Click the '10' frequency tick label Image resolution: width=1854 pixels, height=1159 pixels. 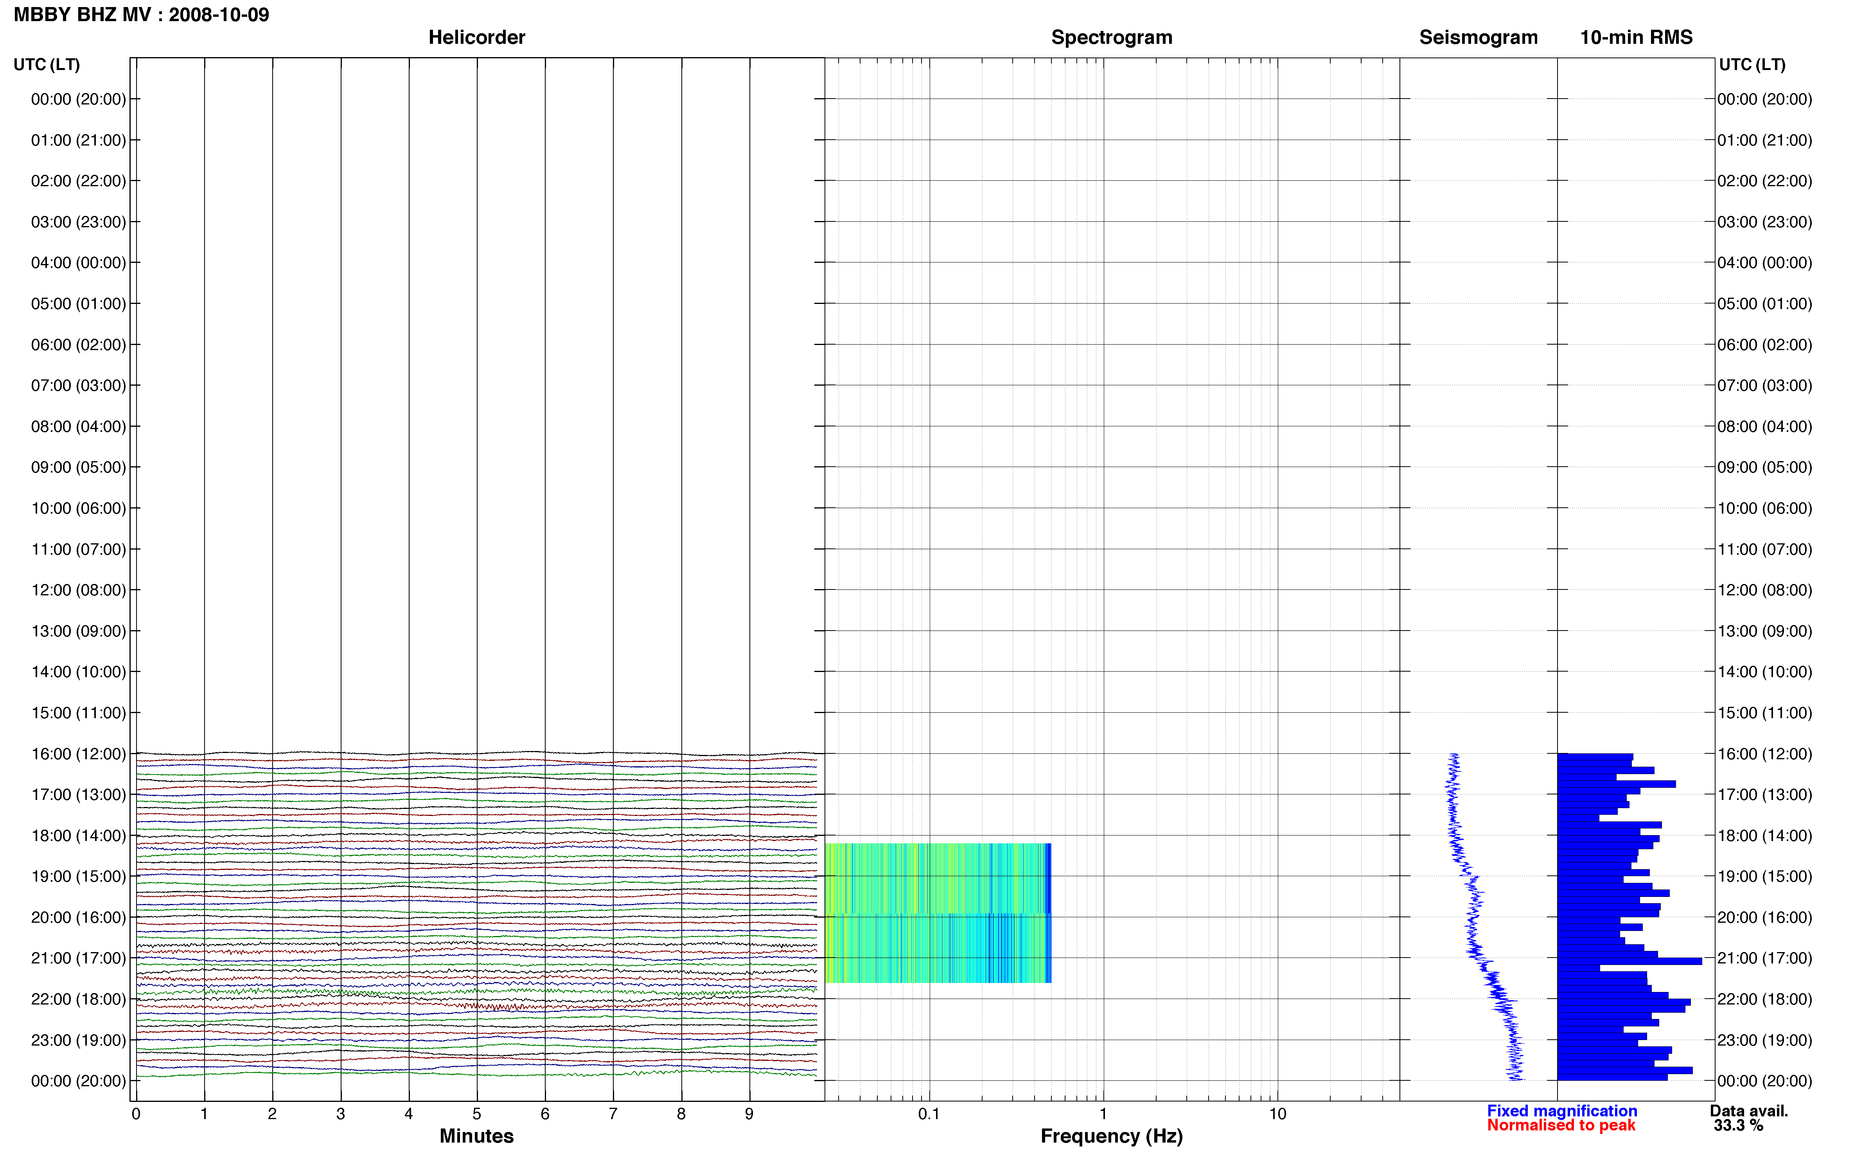point(1277,1114)
